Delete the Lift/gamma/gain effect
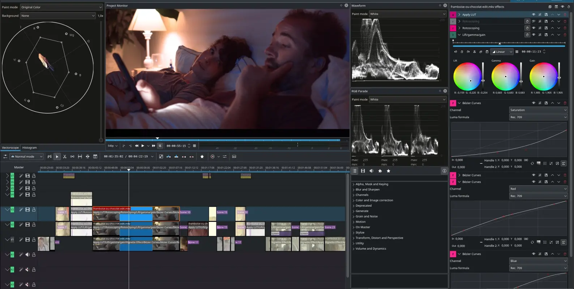574x289 pixels. tap(565, 35)
